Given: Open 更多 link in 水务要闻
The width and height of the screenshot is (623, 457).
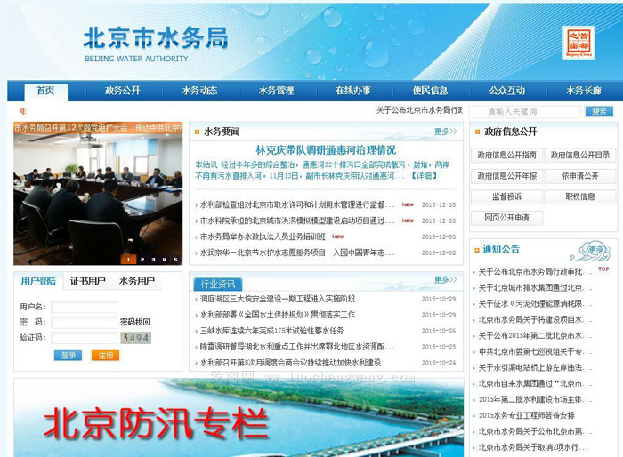Looking at the screenshot, I should click(x=445, y=132).
